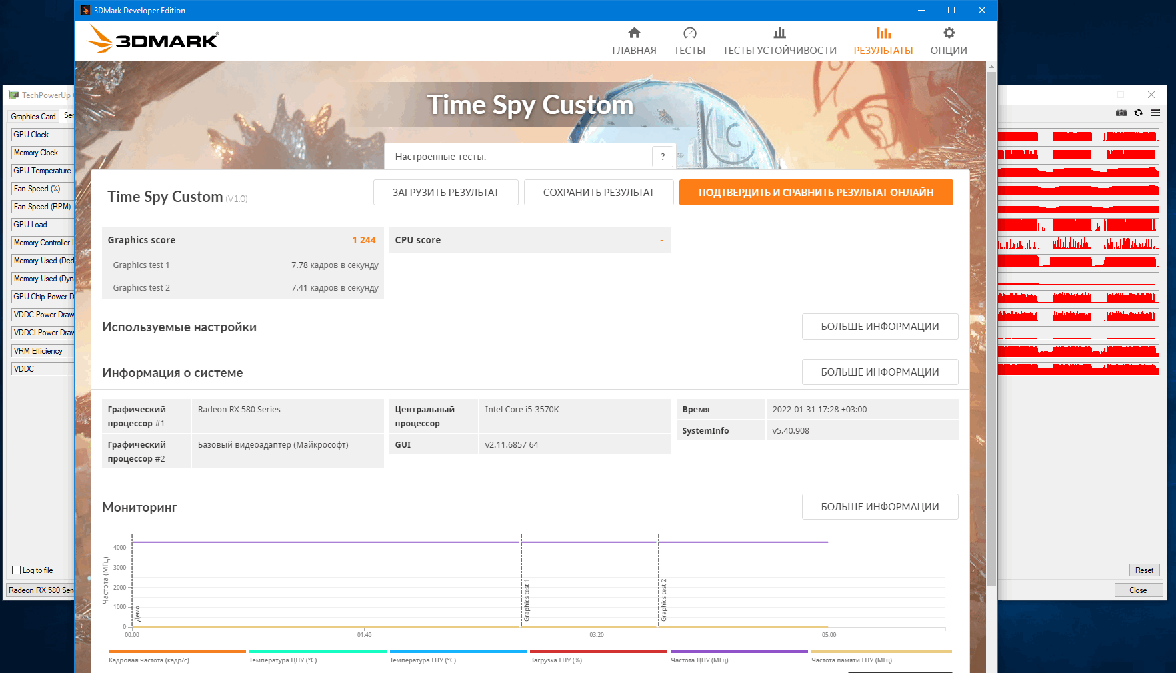Click the 3DMark logo
This screenshot has width=1176, height=673.
tap(153, 39)
